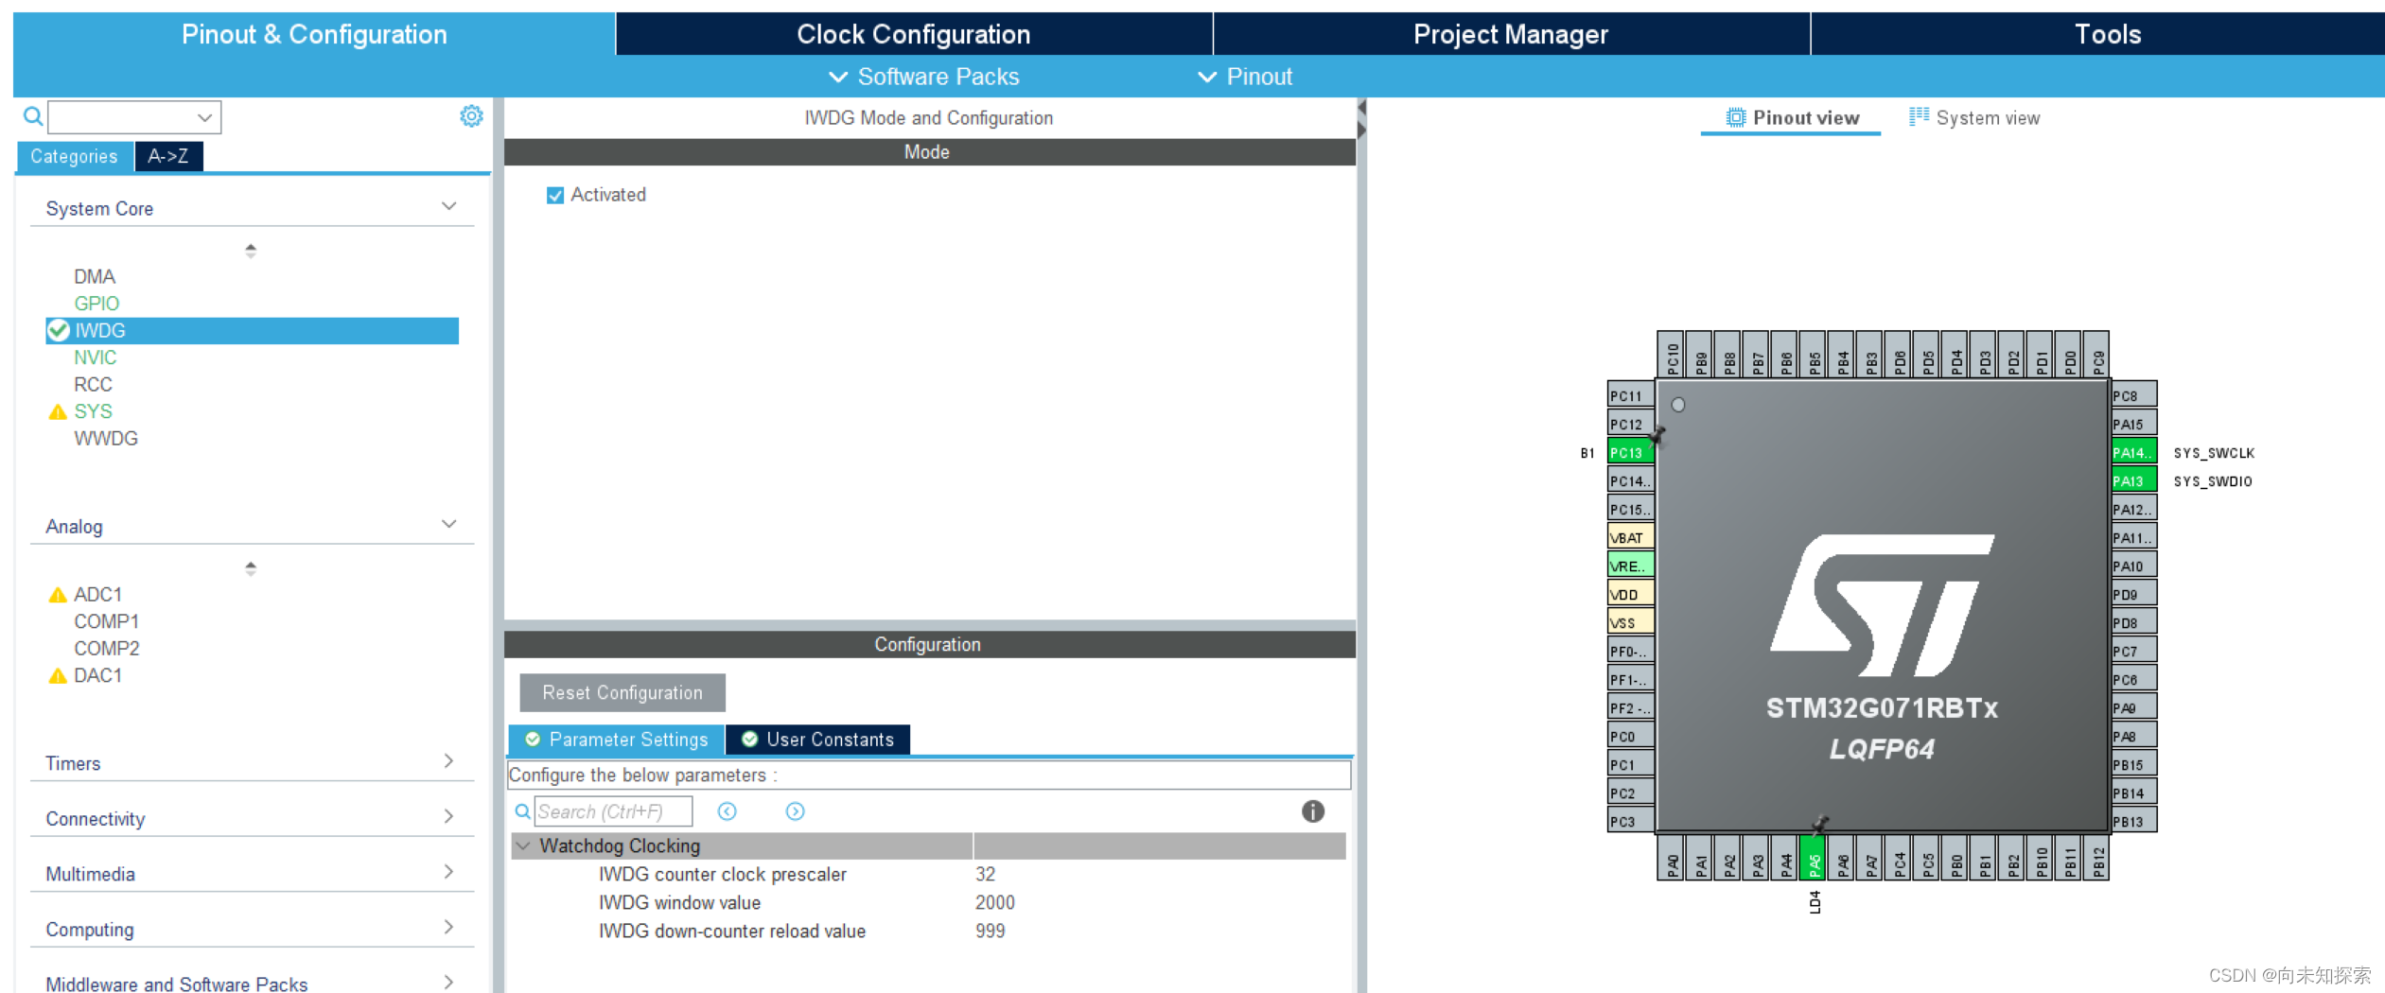The image size is (2385, 993).
Task: Open the Pinout dropdown menu
Action: 1245,77
